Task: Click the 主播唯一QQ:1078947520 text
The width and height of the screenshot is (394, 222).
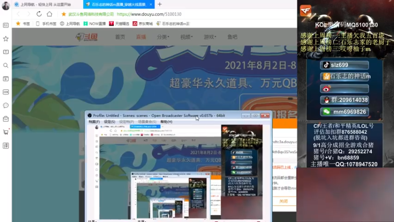Action: pos(344,164)
